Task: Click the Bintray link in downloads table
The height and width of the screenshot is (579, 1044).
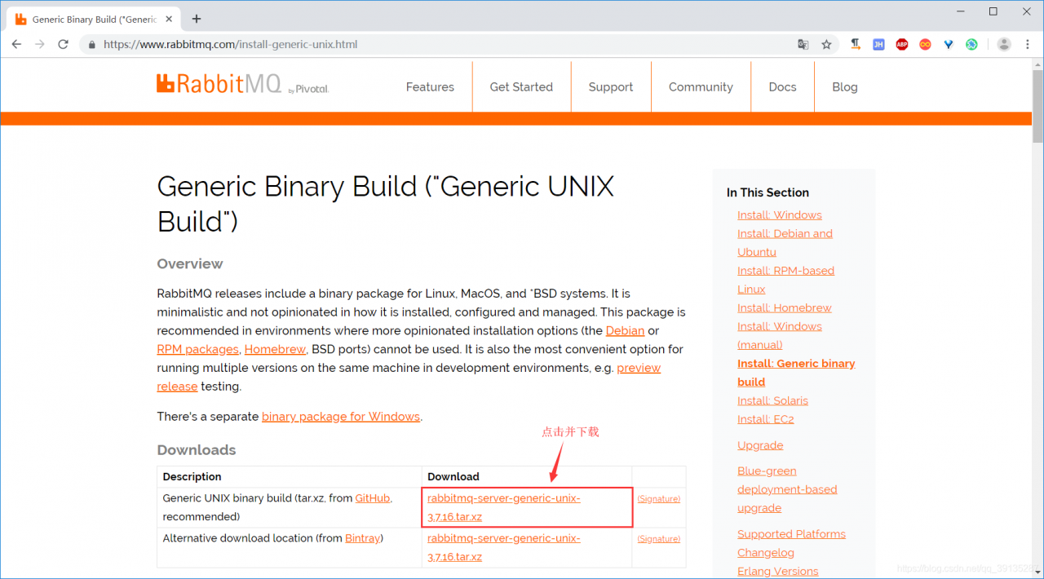Action: click(362, 538)
